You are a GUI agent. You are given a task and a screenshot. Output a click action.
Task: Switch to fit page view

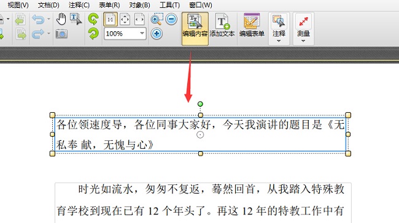[x=125, y=20]
